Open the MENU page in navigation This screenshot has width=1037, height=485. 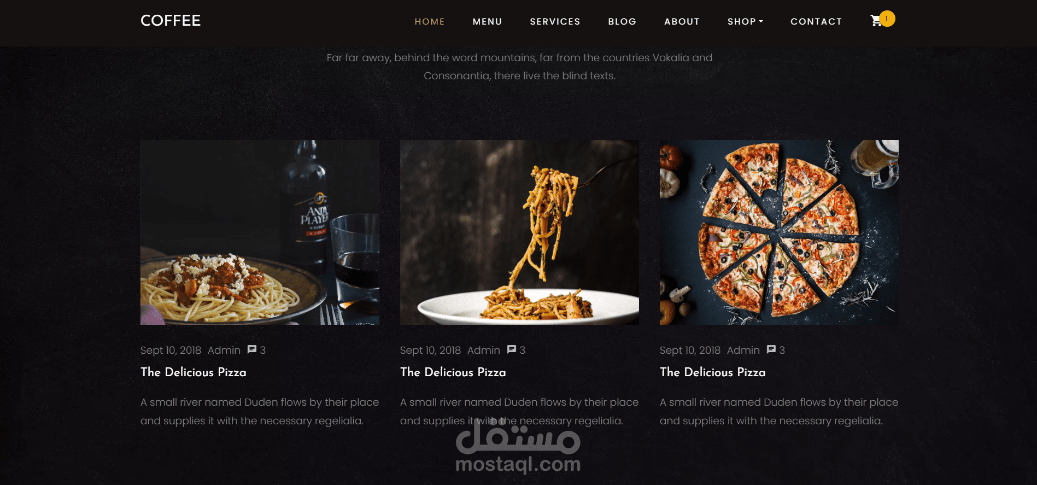[x=487, y=21]
